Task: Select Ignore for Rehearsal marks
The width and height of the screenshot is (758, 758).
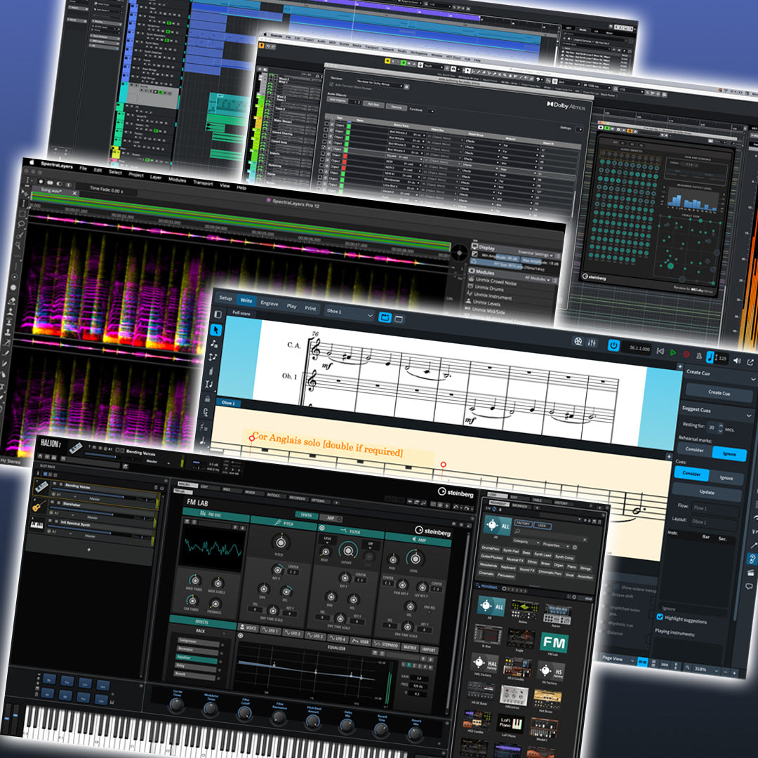Action: 729,453
